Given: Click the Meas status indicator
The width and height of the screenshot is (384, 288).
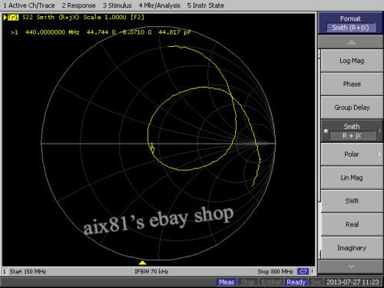Looking at the screenshot, I should tap(227, 282).
